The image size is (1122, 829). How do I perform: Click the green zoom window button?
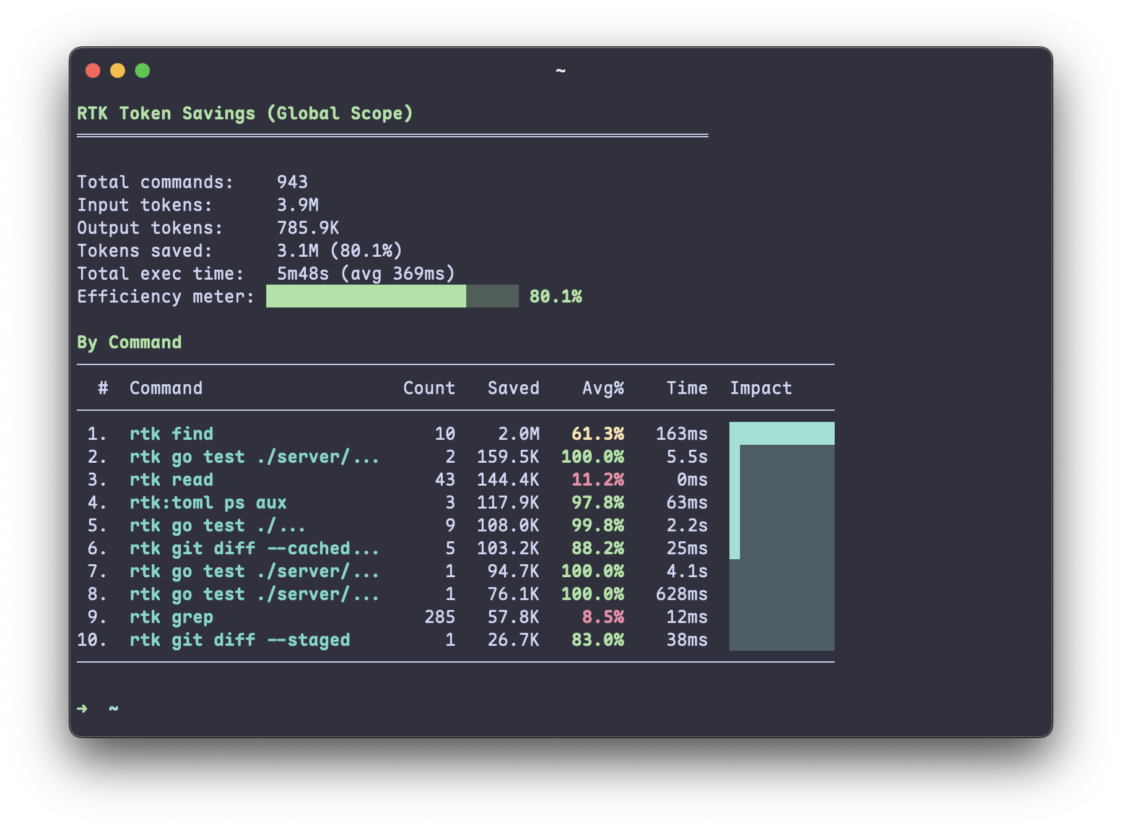(x=142, y=71)
